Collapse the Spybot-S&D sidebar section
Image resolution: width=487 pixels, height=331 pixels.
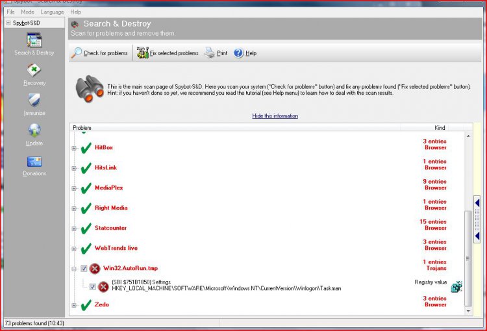coord(8,23)
